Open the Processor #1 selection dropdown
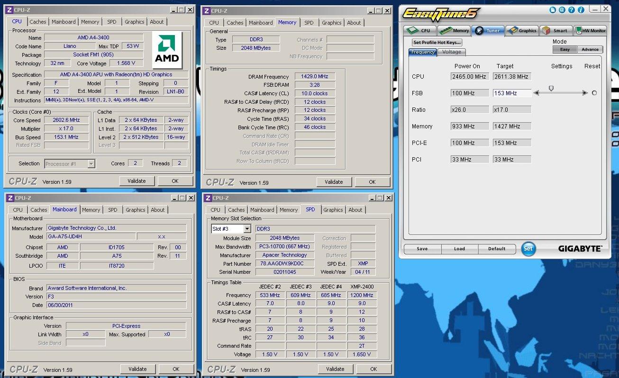Screen dimensions: 619x378 91,164
